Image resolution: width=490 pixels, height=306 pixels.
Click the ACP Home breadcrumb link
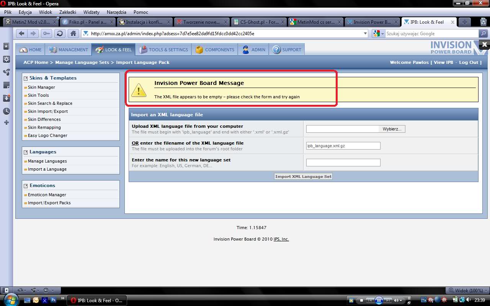tap(36, 62)
